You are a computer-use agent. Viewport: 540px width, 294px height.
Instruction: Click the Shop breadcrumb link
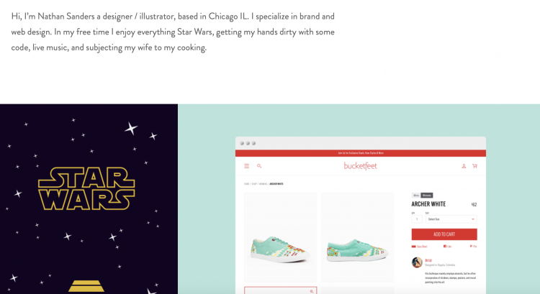click(254, 184)
